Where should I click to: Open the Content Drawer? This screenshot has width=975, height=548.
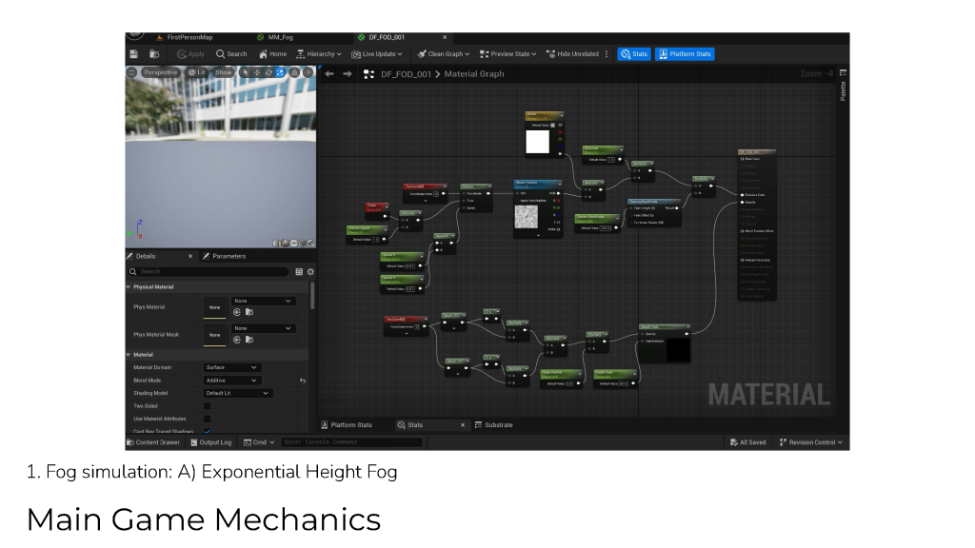click(x=152, y=442)
